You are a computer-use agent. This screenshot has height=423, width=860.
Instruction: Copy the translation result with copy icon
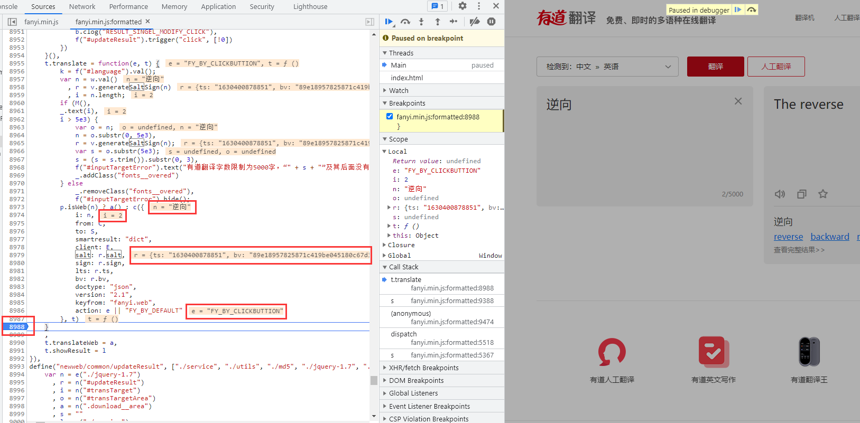[x=801, y=194]
